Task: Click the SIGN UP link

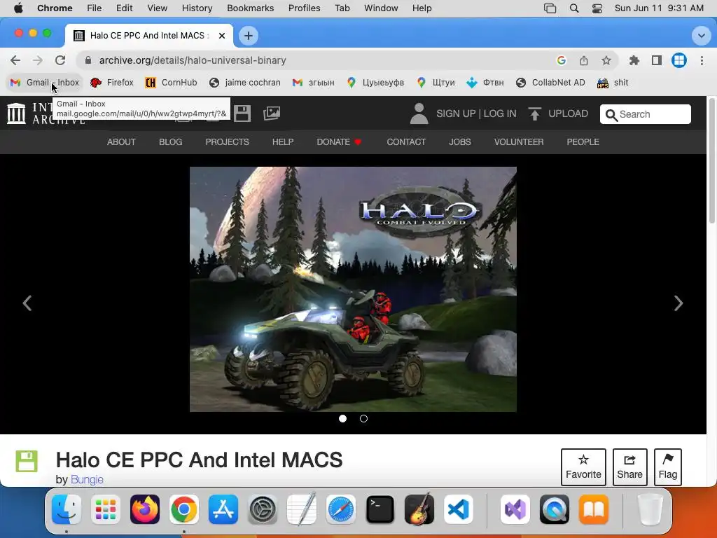Action: tap(456, 113)
